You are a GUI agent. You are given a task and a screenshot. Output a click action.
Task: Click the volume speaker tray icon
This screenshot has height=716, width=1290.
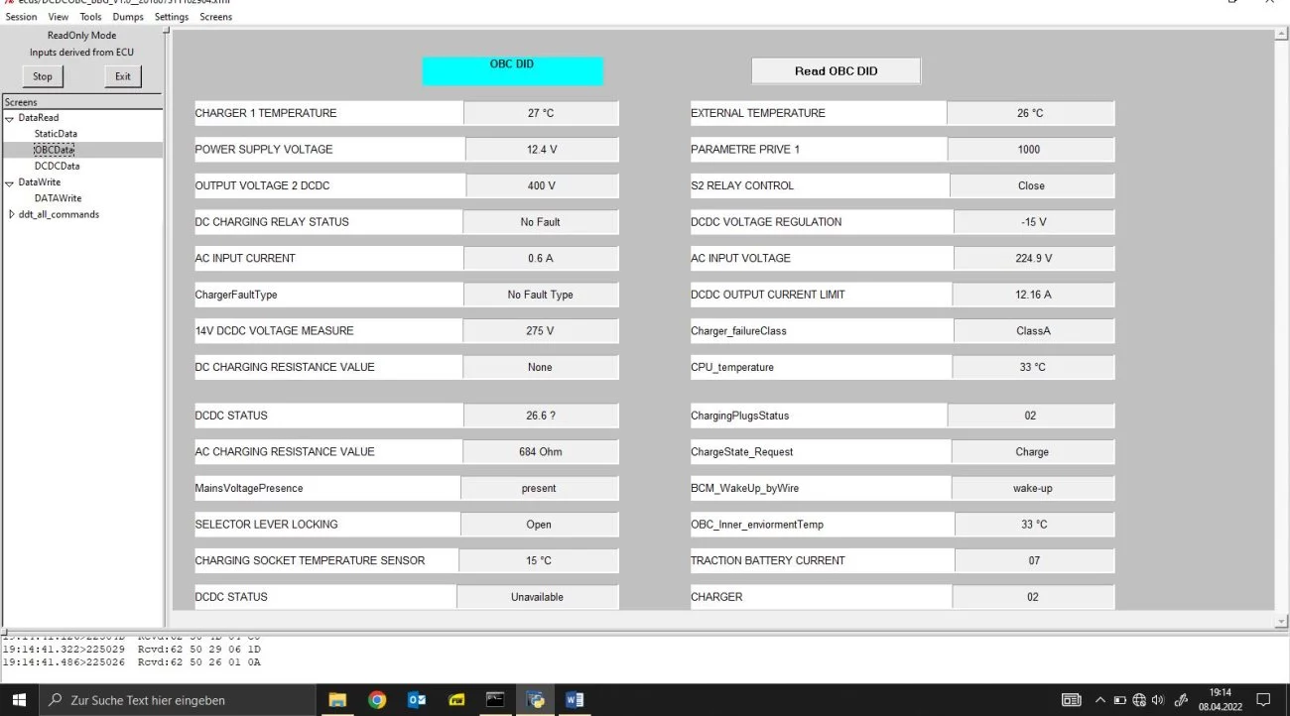point(1158,700)
